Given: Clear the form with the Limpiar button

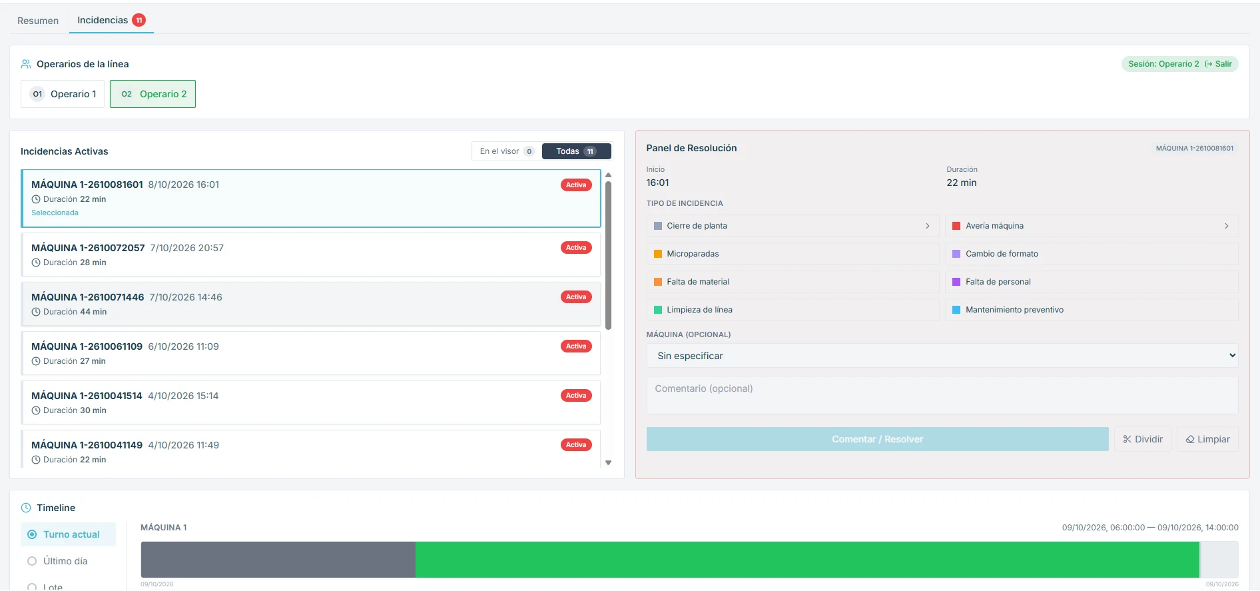Looking at the screenshot, I should pos(1207,439).
